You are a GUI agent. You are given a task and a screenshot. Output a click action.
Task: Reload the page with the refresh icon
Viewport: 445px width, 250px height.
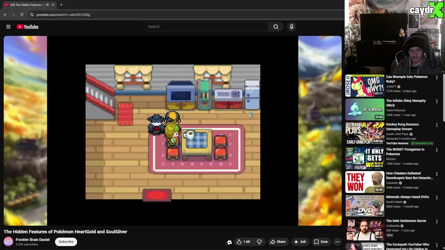click(x=22, y=15)
